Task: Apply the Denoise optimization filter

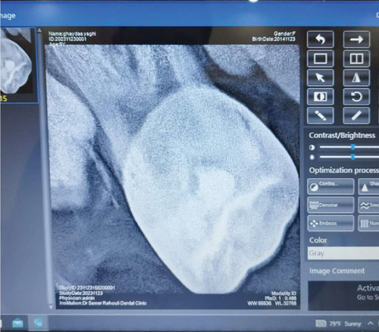Action: pyautogui.click(x=330, y=205)
